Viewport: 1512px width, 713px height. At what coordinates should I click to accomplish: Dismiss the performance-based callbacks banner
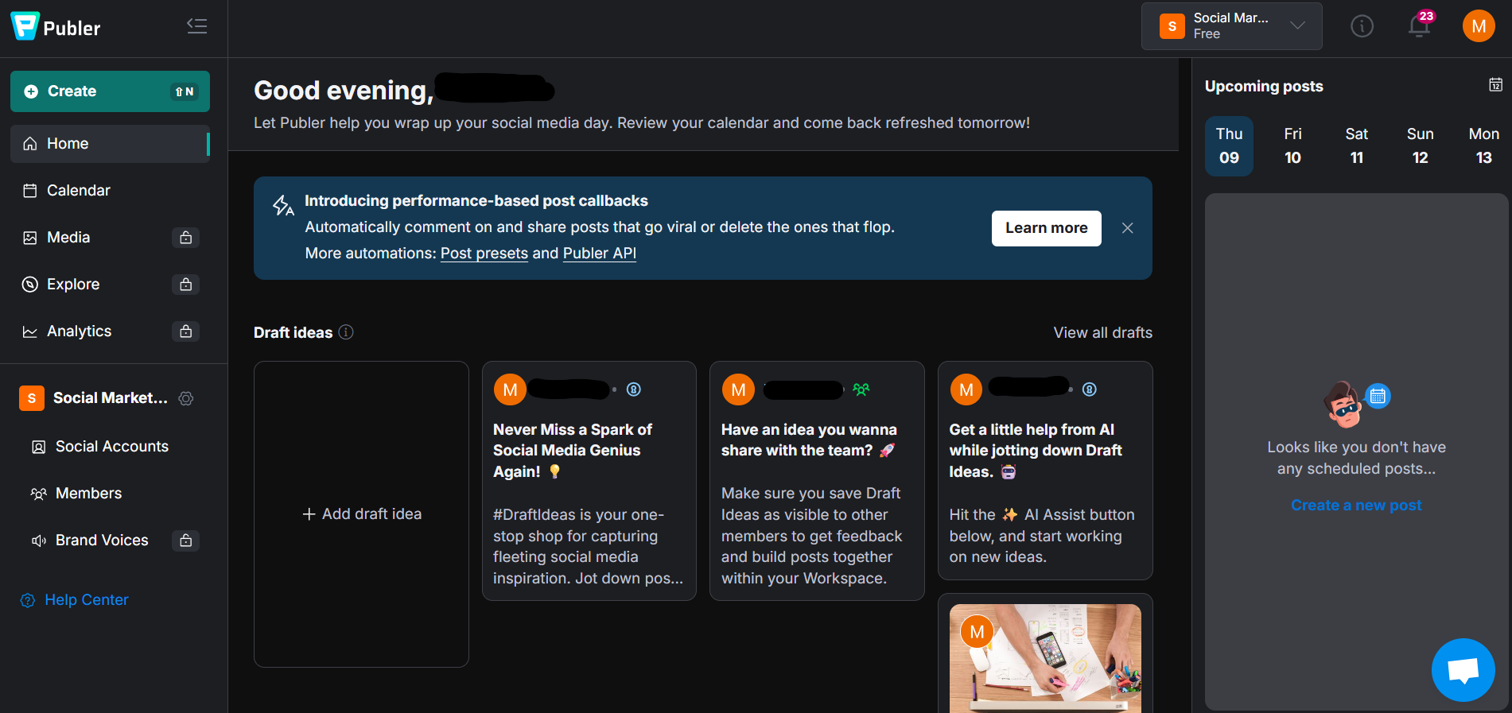tap(1127, 228)
